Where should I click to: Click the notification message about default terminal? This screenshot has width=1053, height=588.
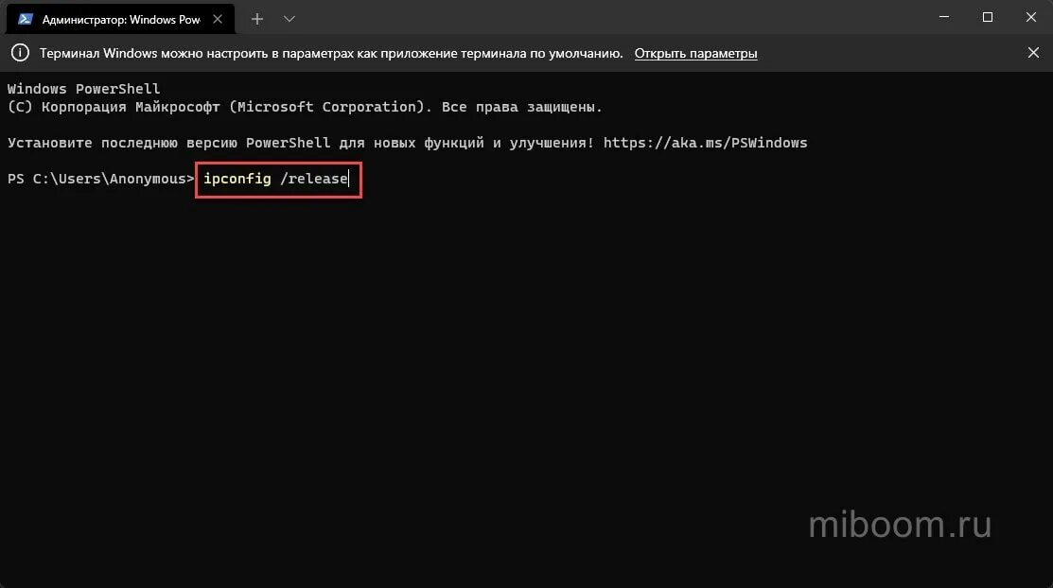click(x=331, y=53)
